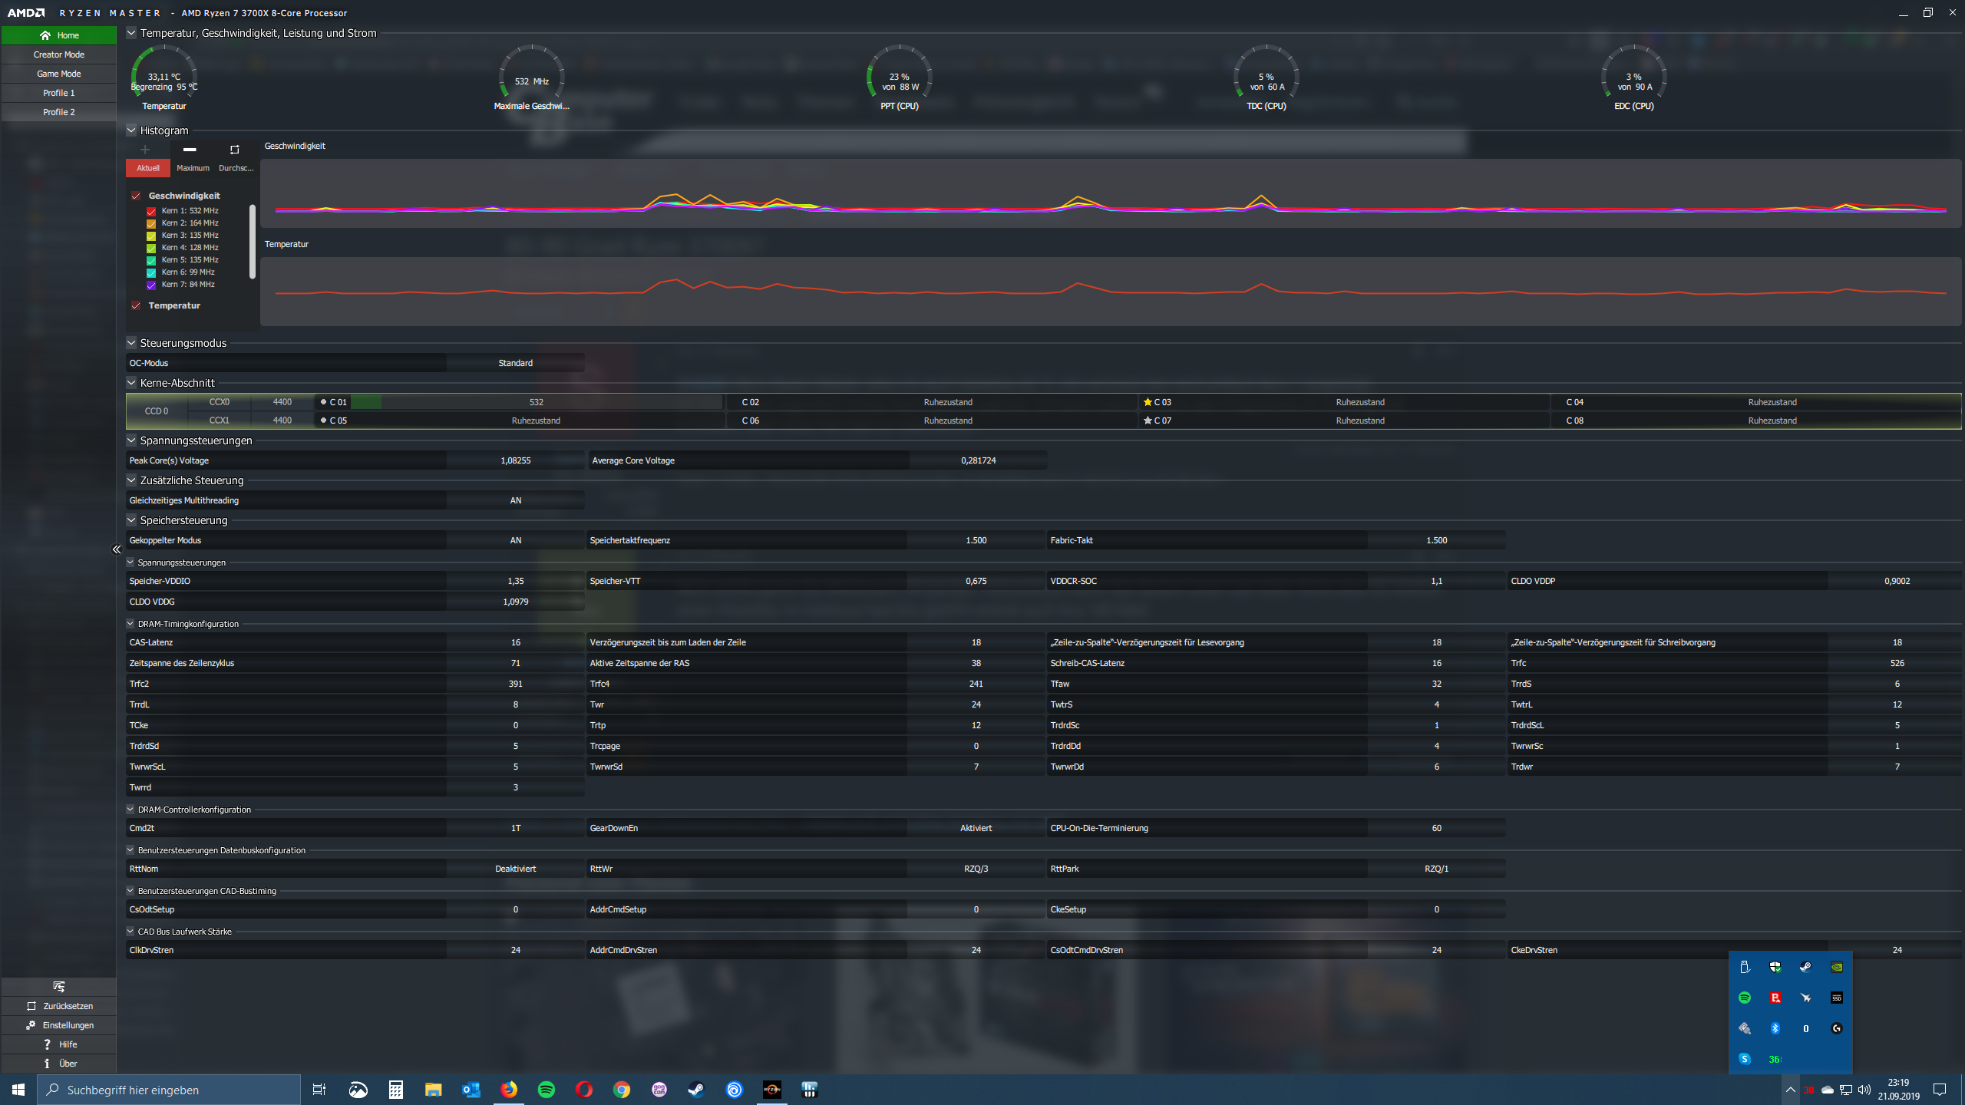Collapse the Speichersteuerung section
This screenshot has height=1105, width=1965.
(x=131, y=520)
